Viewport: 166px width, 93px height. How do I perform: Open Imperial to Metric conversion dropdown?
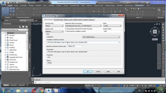point(83,26)
